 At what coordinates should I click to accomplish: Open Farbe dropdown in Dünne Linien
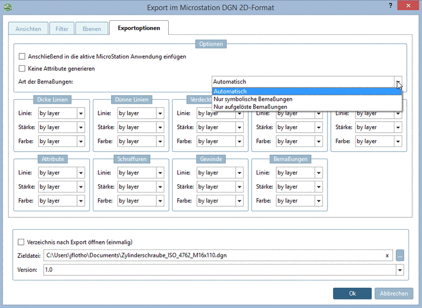tap(141, 141)
